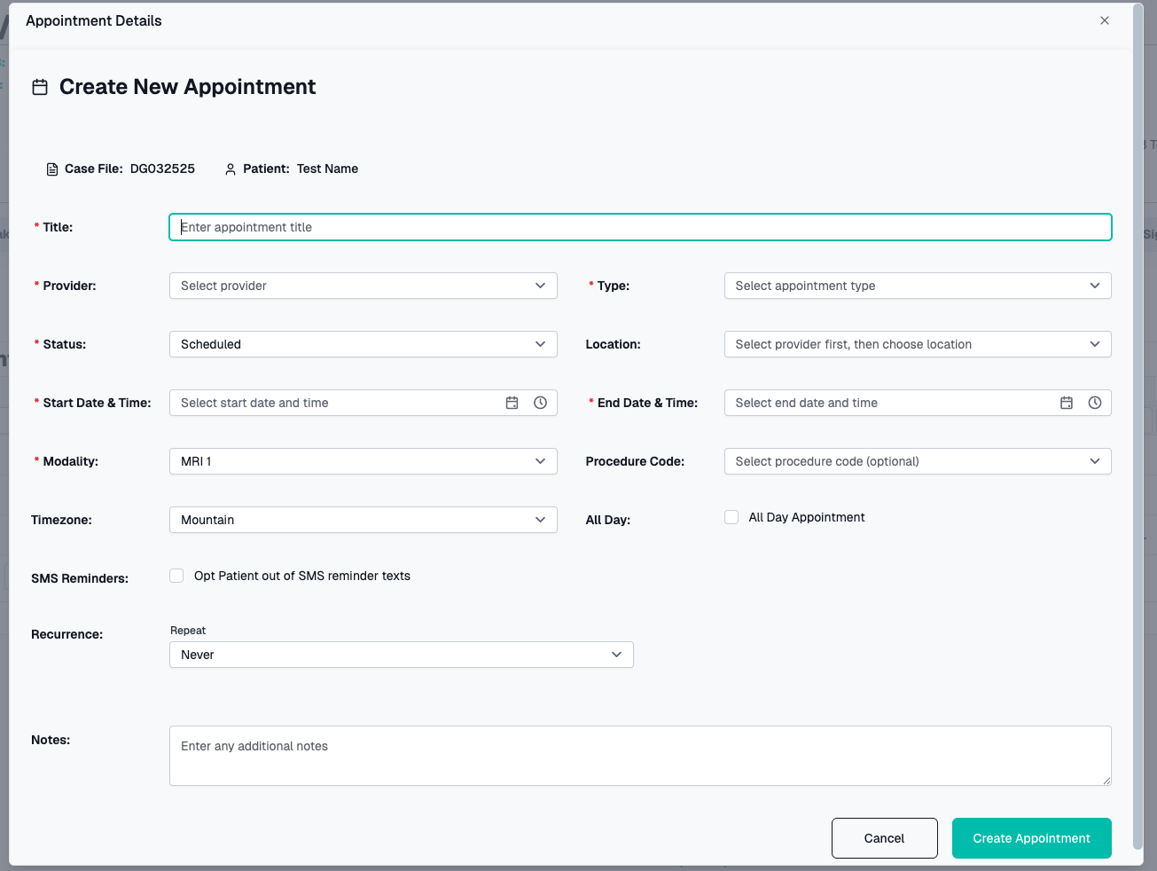Open the Modality dropdown showing MRI 1
Viewport: 1157px width, 871px height.
pos(363,460)
